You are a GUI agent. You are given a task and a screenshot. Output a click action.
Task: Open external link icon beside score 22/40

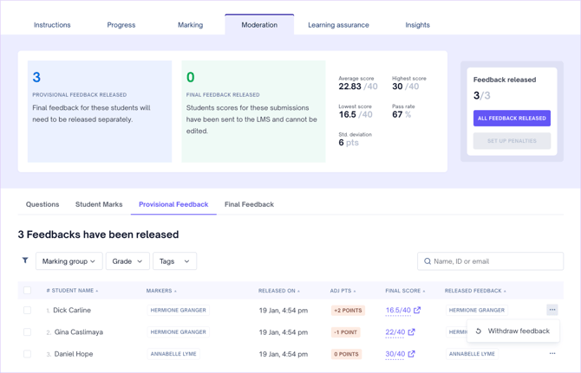pyautogui.click(x=412, y=331)
